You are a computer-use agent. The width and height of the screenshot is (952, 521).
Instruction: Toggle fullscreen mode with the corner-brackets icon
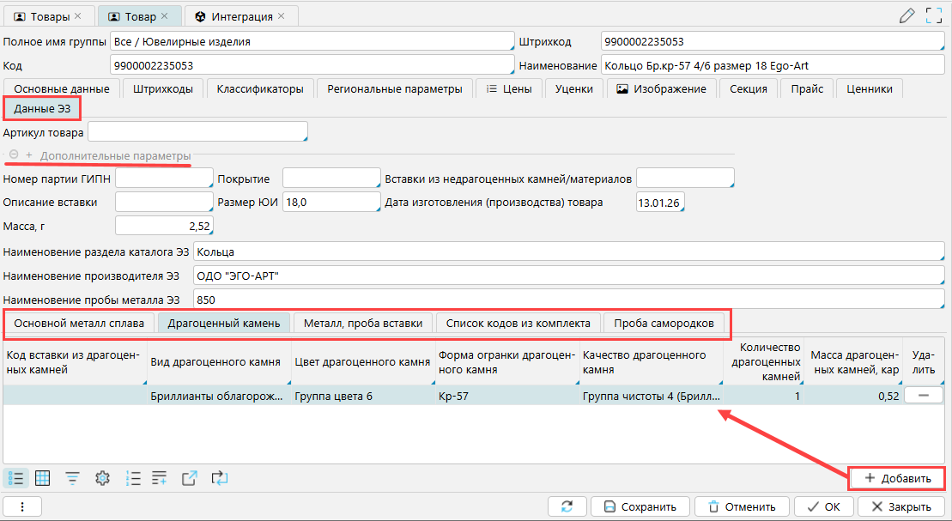pyautogui.click(x=934, y=15)
